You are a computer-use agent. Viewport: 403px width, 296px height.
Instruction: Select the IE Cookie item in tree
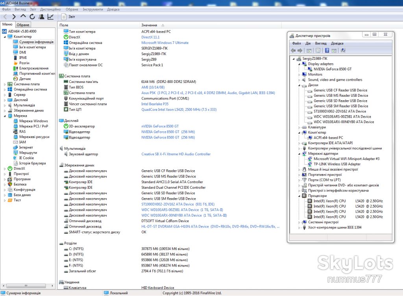pos(26,158)
